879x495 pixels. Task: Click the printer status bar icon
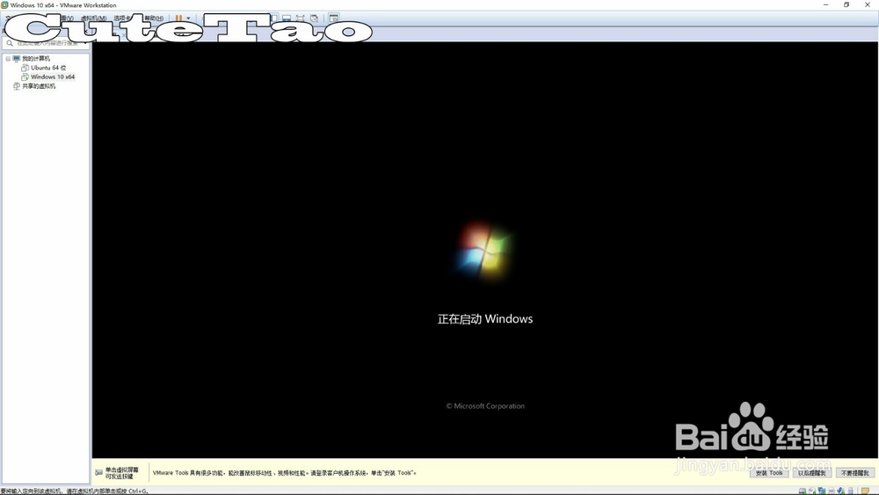(831, 491)
